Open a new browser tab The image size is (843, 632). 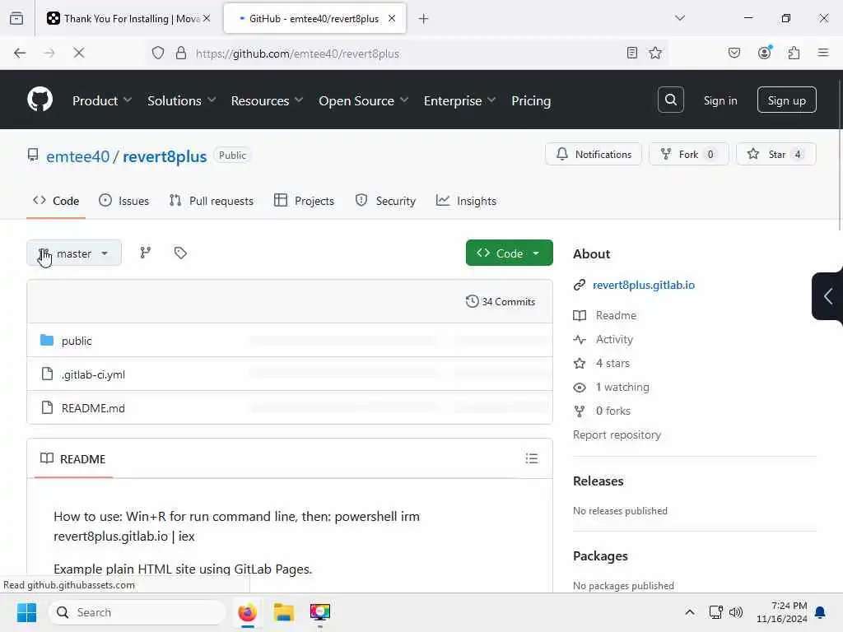(423, 19)
